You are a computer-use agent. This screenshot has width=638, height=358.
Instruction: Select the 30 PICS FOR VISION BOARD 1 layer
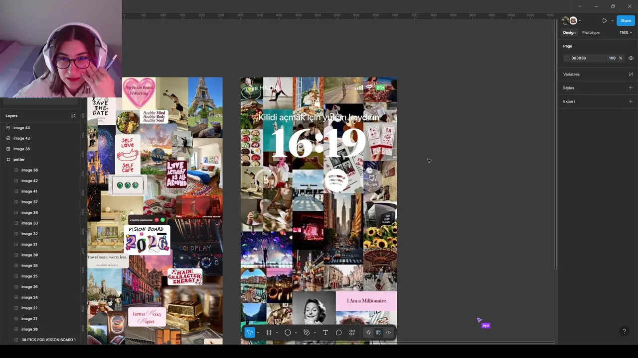(40, 340)
